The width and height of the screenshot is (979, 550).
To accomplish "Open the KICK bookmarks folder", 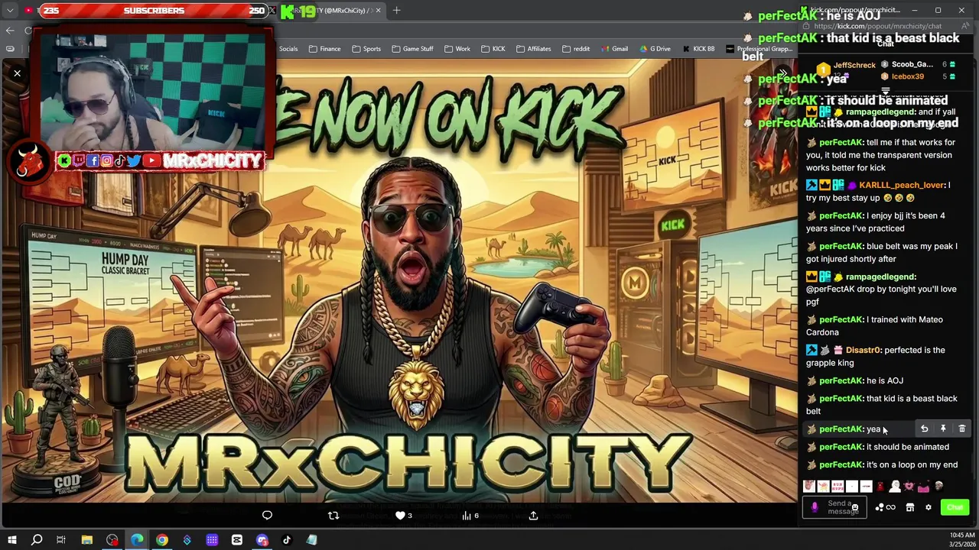I will 493,49.
